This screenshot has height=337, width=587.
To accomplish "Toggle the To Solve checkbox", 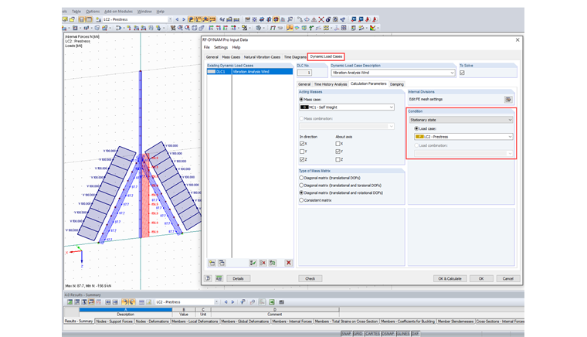I will point(462,73).
